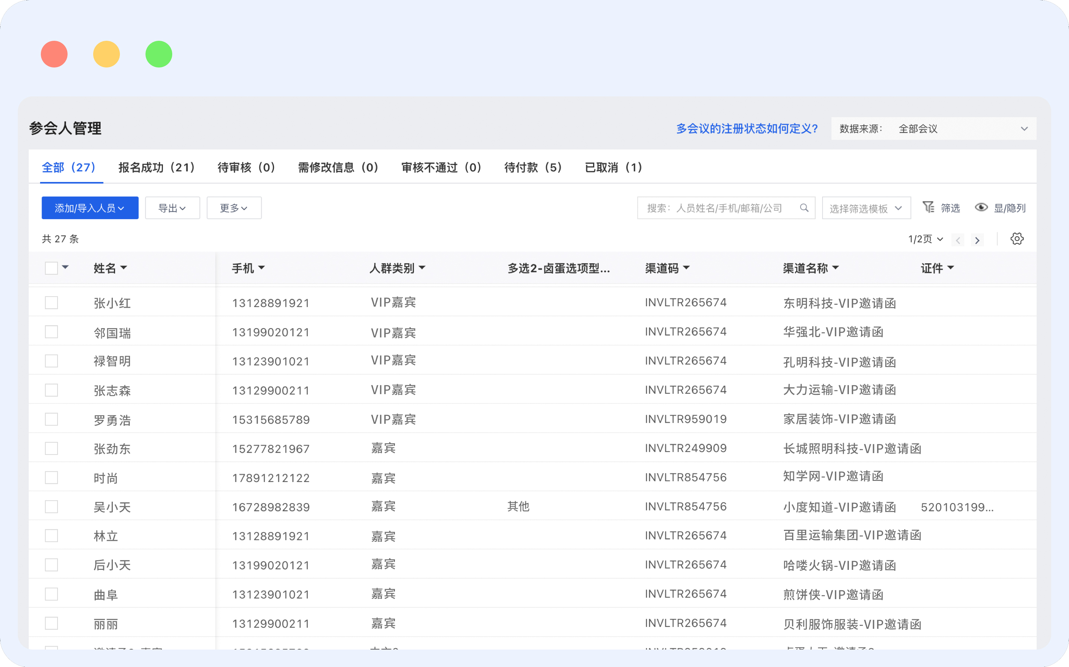Click 添加/导入人员 button
The height and width of the screenshot is (667, 1069).
[x=89, y=208]
